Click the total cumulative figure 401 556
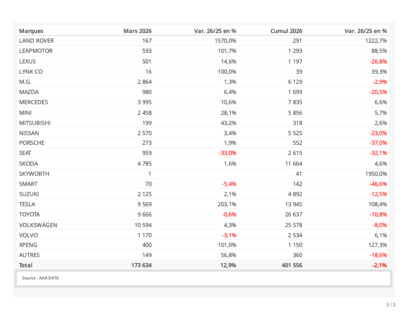This screenshot has width=409, height=313. point(291,265)
